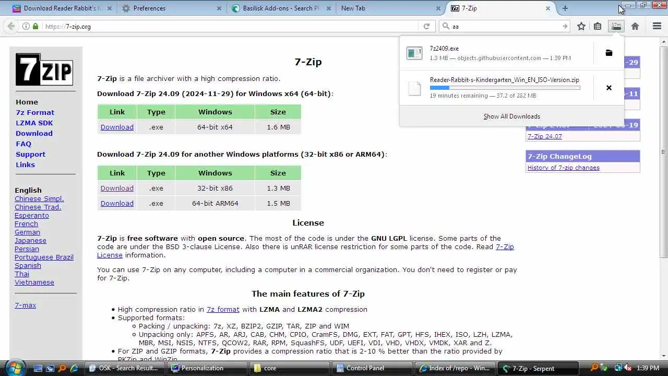668x376 pixels.
Task: Download the 64-bit ARM64 .exe
Action: pyautogui.click(x=117, y=203)
